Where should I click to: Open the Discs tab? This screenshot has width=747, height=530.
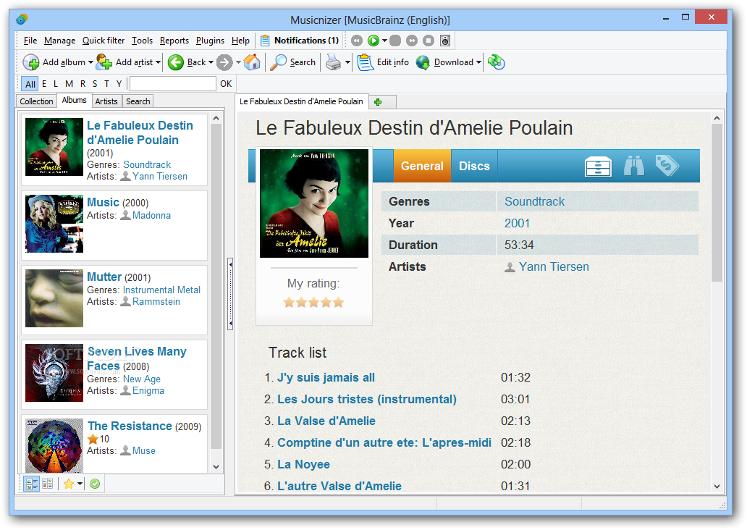pyautogui.click(x=474, y=166)
